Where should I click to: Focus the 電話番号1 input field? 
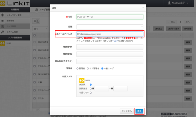tap(110, 47)
